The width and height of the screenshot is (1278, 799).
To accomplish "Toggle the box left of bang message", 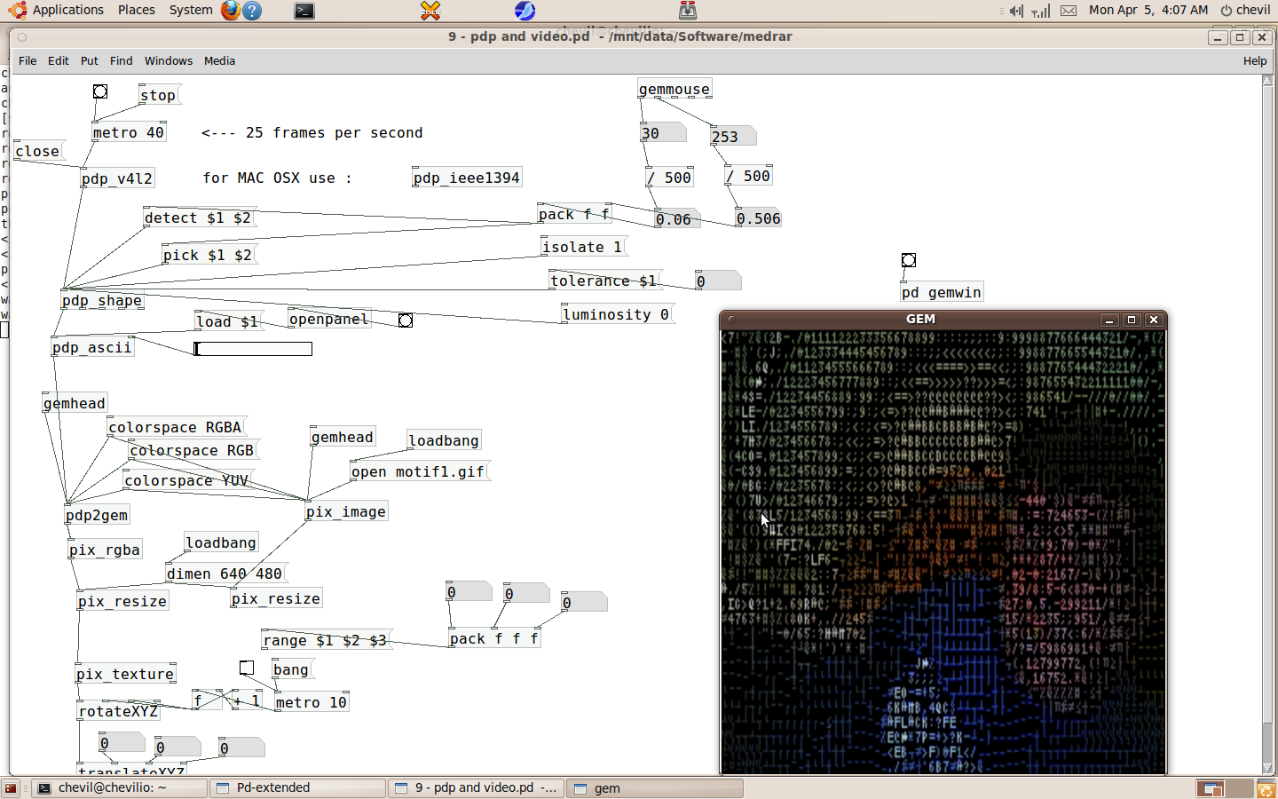I will (x=247, y=668).
